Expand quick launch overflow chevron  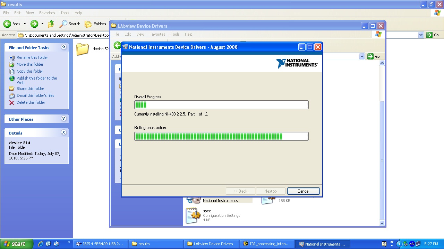[x=69, y=242]
